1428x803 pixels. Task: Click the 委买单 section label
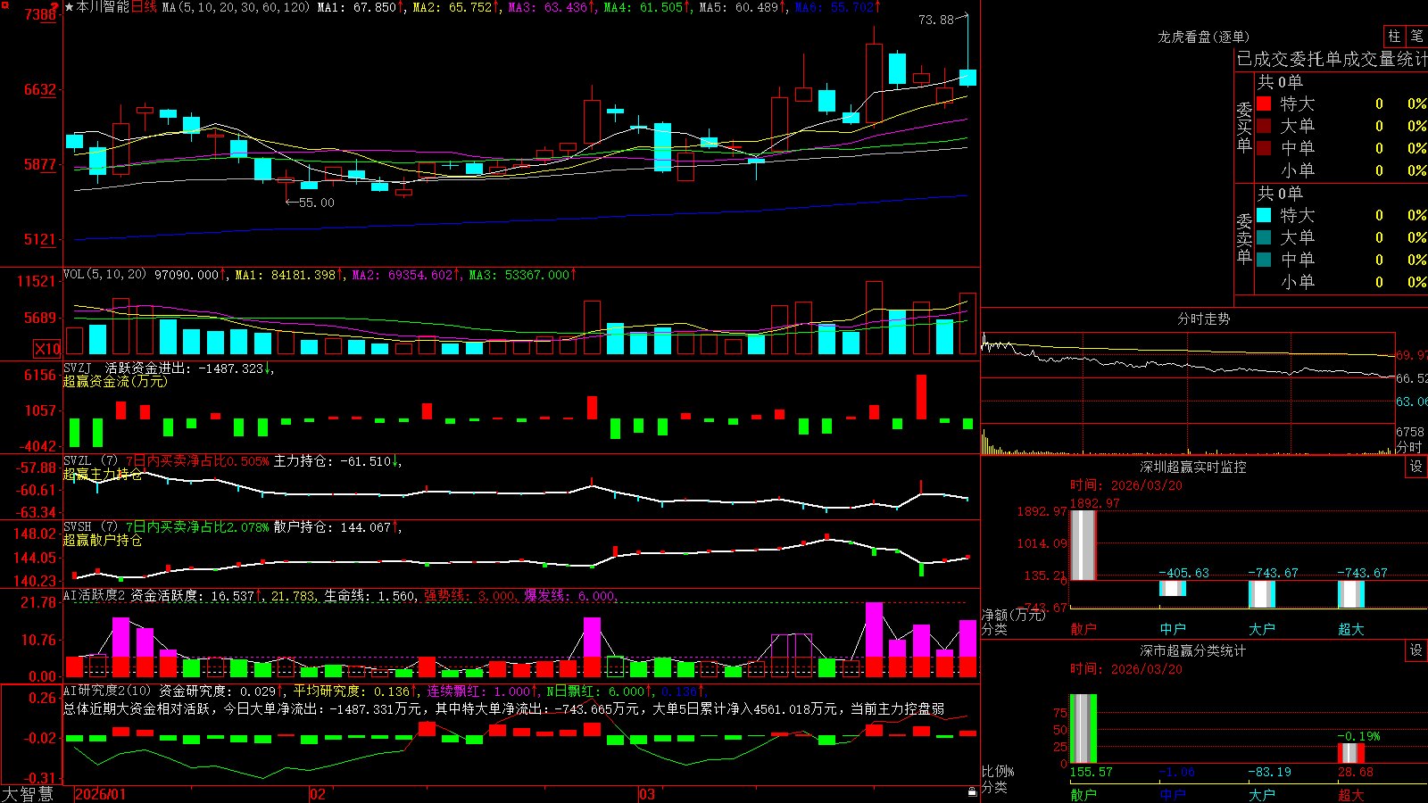click(1244, 127)
